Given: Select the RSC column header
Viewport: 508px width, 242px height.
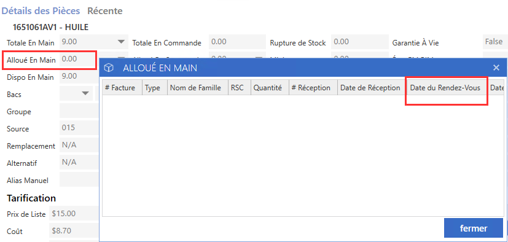Looking at the screenshot, I should (240, 87).
